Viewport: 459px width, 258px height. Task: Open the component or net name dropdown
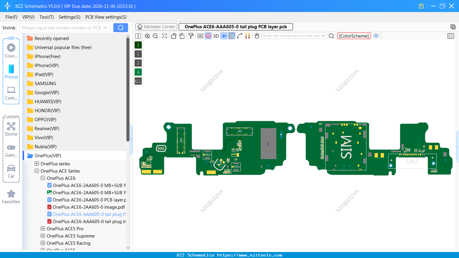(323, 35)
